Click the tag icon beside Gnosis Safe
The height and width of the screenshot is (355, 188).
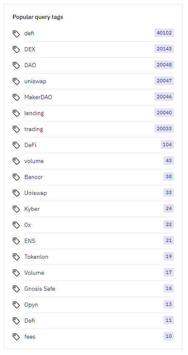pyautogui.click(x=16, y=289)
